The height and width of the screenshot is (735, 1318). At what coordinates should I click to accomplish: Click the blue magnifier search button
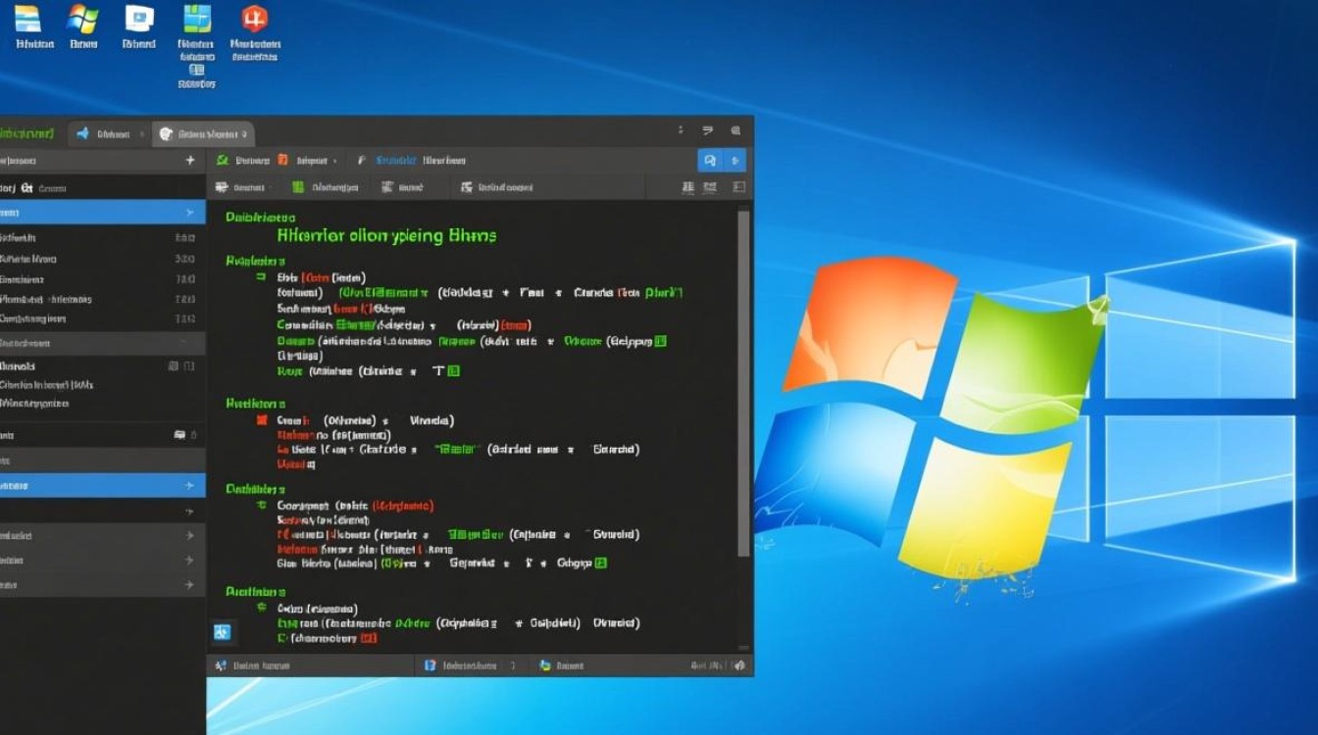coord(710,161)
